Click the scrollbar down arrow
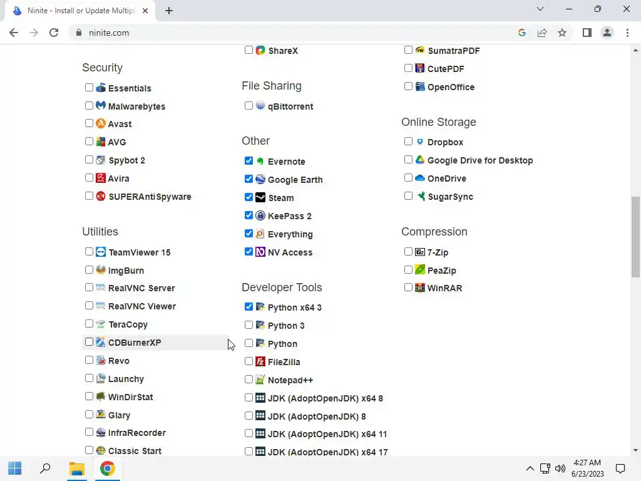Viewport: 641px width, 481px height. point(636,451)
